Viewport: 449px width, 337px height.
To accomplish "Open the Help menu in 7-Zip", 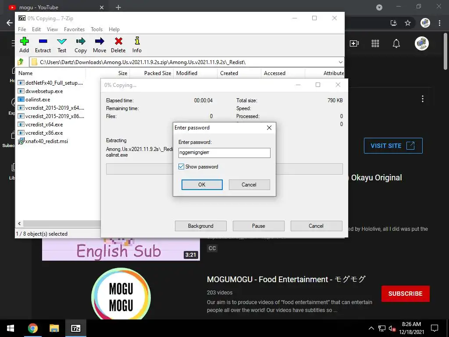I will [114, 29].
